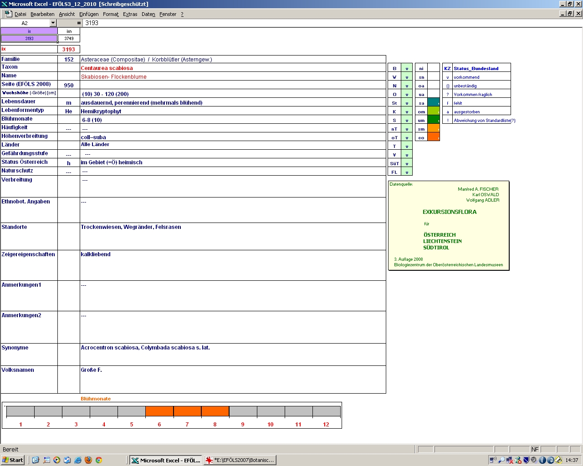583x466 pixels.
Task: Select the green v cell for FL
Action: pyautogui.click(x=407, y=172)
